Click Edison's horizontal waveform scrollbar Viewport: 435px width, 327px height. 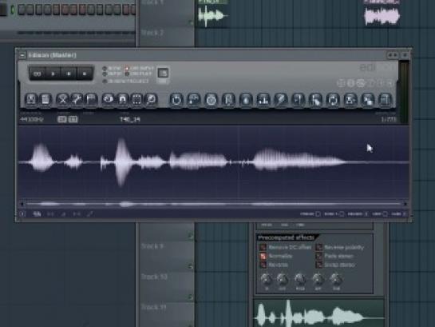tap(213, 204)
